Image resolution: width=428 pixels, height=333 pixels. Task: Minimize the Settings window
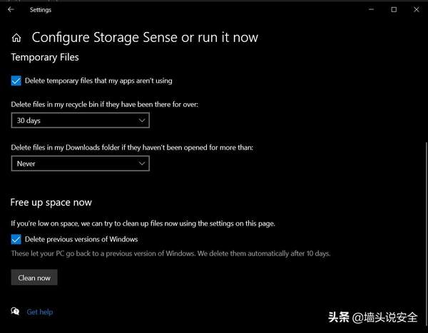(x=371, y=10)
